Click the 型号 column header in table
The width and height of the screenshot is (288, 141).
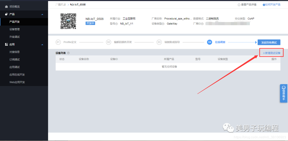pos(198,59)
